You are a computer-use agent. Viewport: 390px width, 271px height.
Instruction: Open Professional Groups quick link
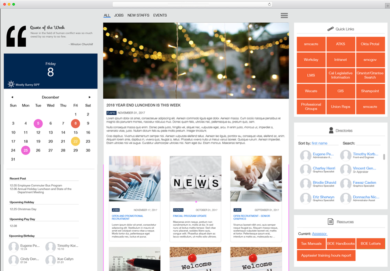pyautogui.click(x=311, y=107)
